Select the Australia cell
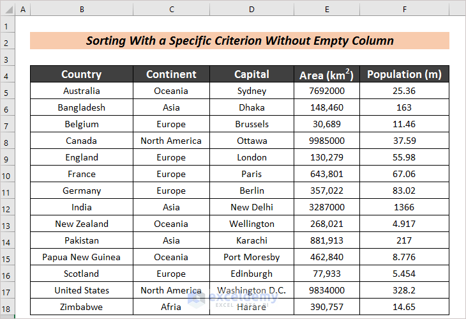The width and height of the screenshot is (466, 319). click(82, 91)
